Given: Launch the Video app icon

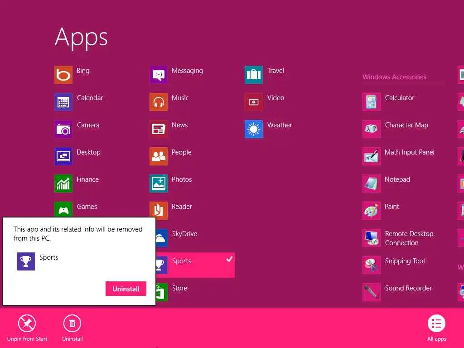Looking at the screenshot, I should pos(254,102).
